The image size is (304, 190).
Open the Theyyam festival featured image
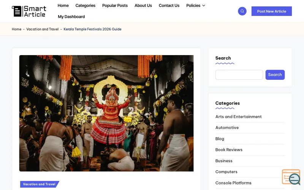point(106,113)
